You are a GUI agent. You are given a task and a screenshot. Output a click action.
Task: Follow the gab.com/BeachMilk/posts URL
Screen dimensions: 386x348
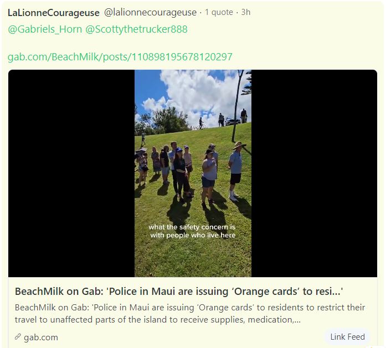120,57
